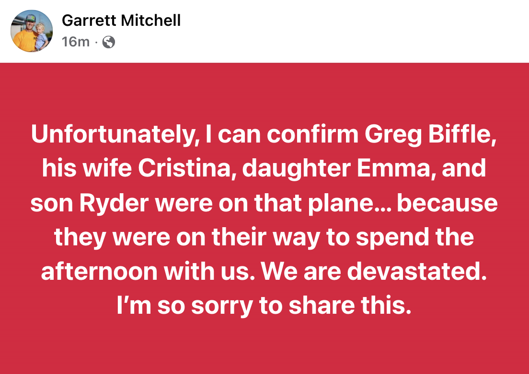The image size is (529, 374).
Task: Click the word "because" in the post
Action: [x=447, y=204]
